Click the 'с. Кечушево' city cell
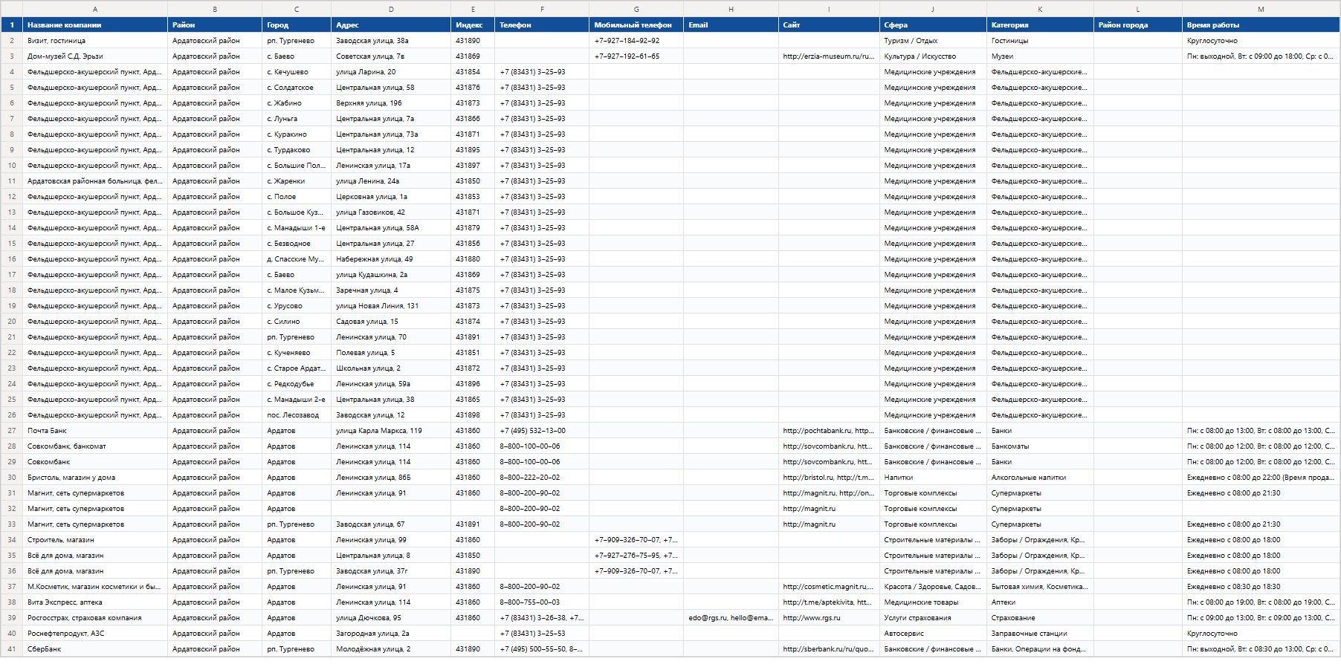Image resolution: width=1341 pixels, height=670 pixels. point(297,72)
